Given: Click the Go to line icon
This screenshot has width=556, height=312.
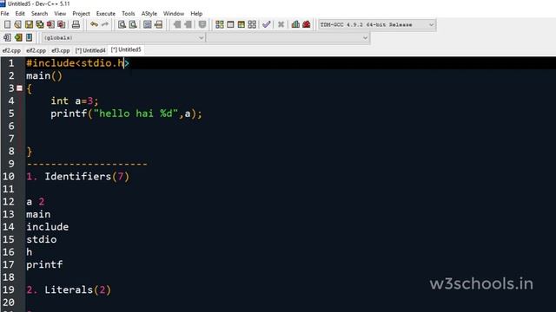Looking at the screenshot, I should (x=158, y=24).
